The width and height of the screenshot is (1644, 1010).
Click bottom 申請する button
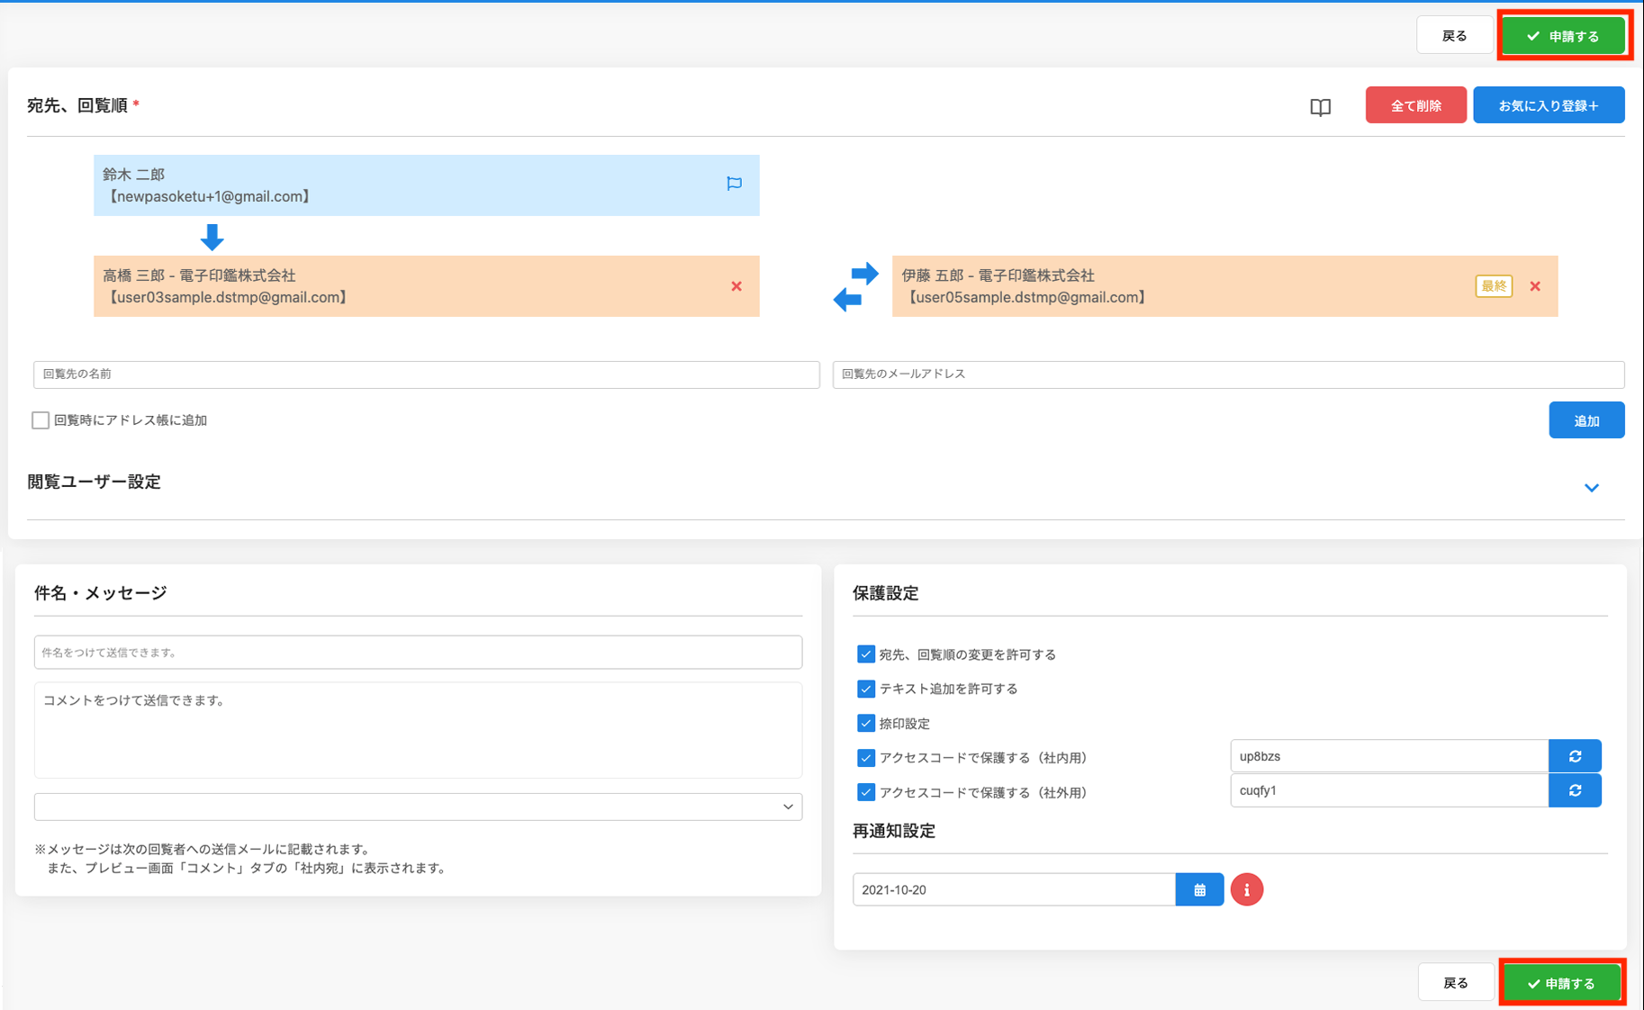click(1562, 983)
